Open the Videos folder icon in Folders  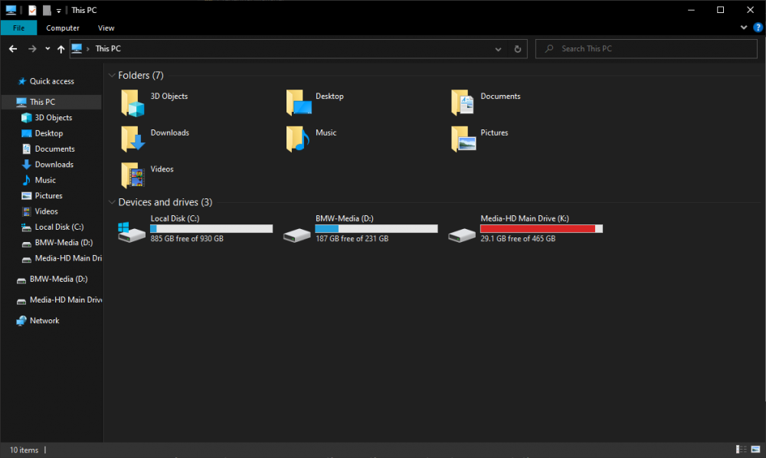pos(133,175)
